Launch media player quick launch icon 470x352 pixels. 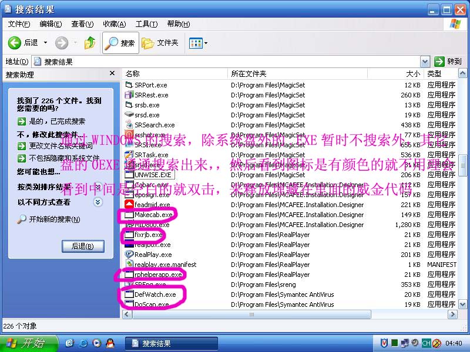click(x=96, y=343)
